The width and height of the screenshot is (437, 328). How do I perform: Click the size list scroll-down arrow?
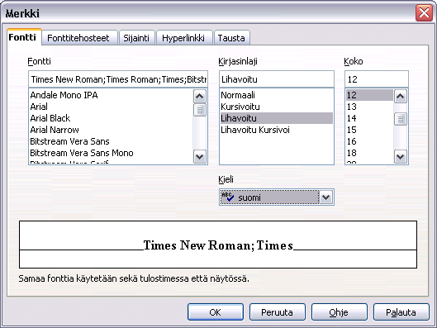pyautogui.click(x=400, y=156)
